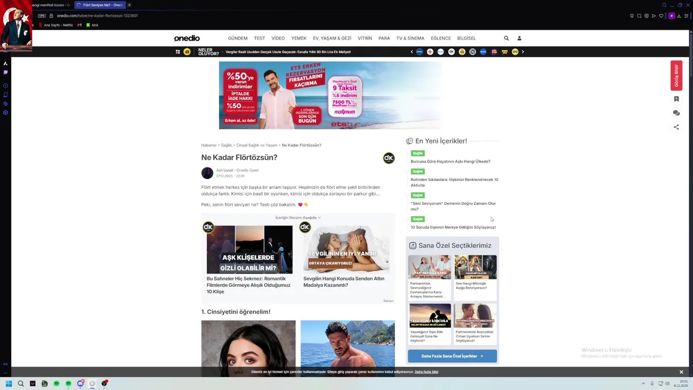Advance brand carousel with the right arrow
693x390 pixels.
coord(522,52)
